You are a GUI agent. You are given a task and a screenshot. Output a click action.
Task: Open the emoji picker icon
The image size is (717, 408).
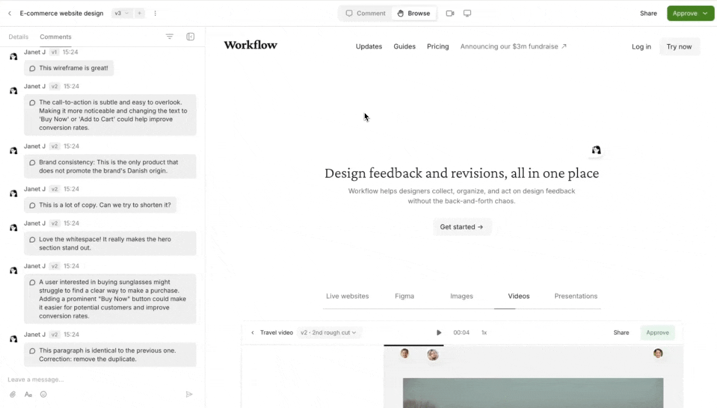pos(43,394)
